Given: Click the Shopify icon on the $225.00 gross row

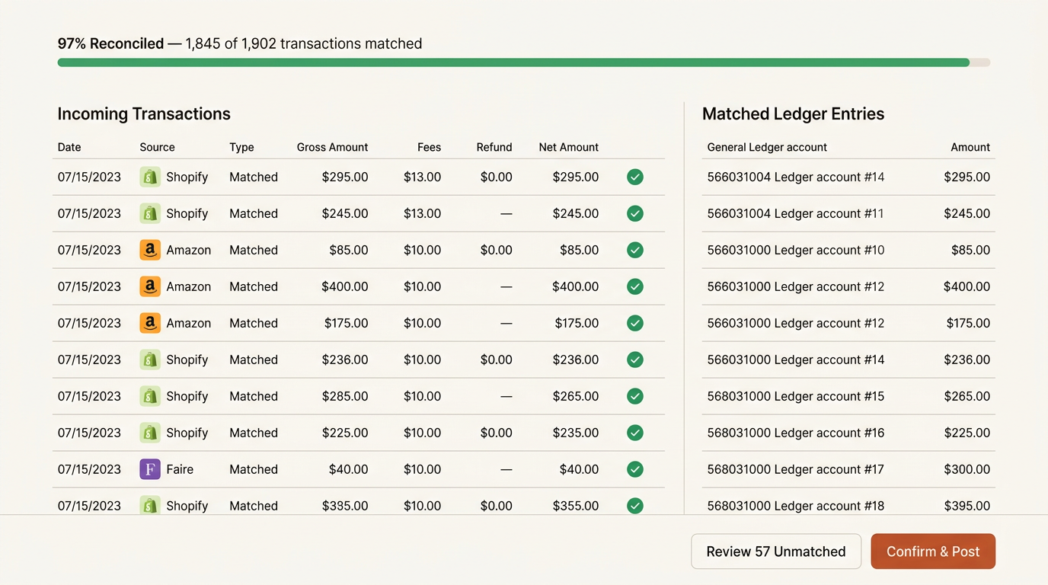Looking at the screenshot, I should tap(150, 433).
